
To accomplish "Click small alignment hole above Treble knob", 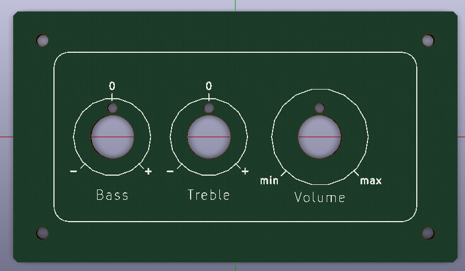I will (209, 108).
